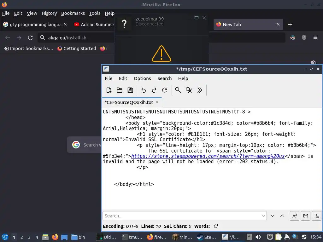The image size is (323, 242).
Task: Click the New document icon in FeatherPad toolbar
Action: (109, 90)
